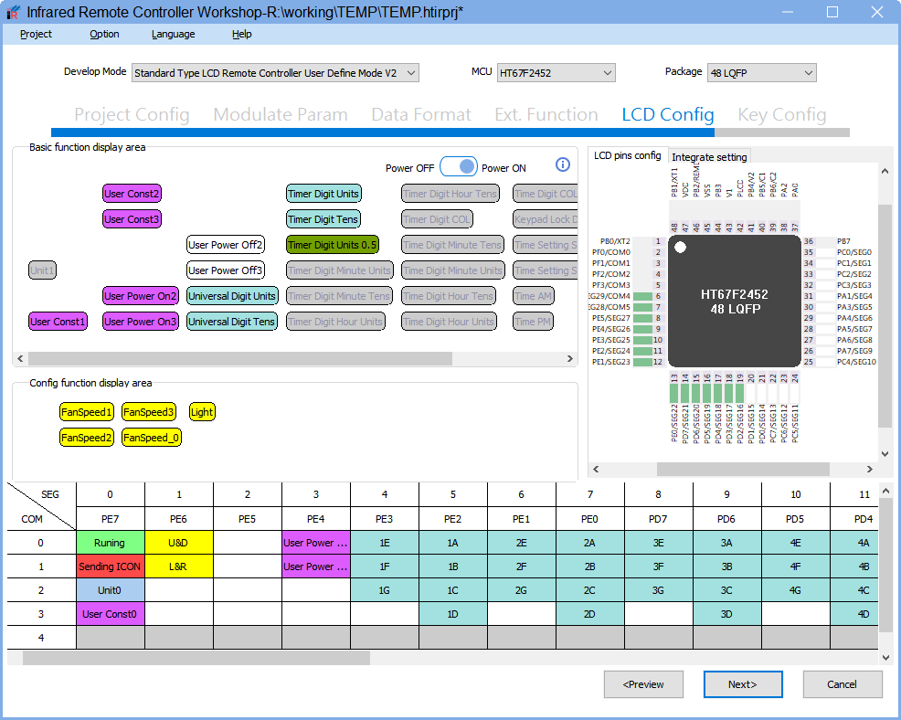
Task: Expand the MCU selection dropdown
Action: click(556, 73)
